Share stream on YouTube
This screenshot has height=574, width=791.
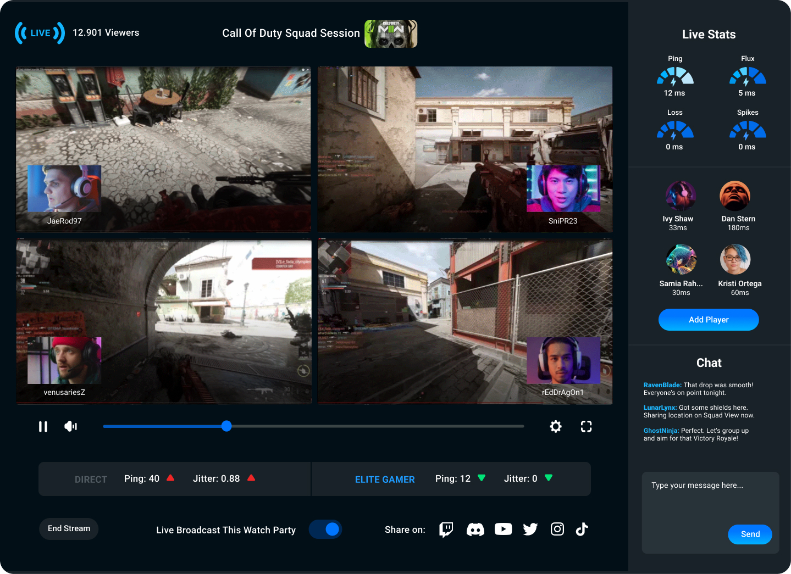[x=503, y=529]
